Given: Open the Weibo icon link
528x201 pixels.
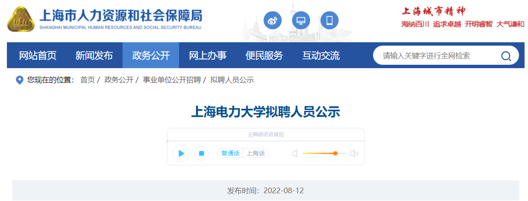Looking at the screenshot, I should click(x=272, y=20).
